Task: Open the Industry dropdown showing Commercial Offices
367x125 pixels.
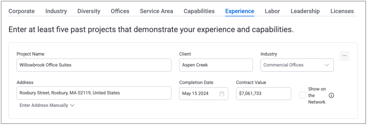Action: point(297,65)
